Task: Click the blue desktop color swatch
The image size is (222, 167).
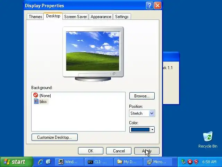Action: 140,129
